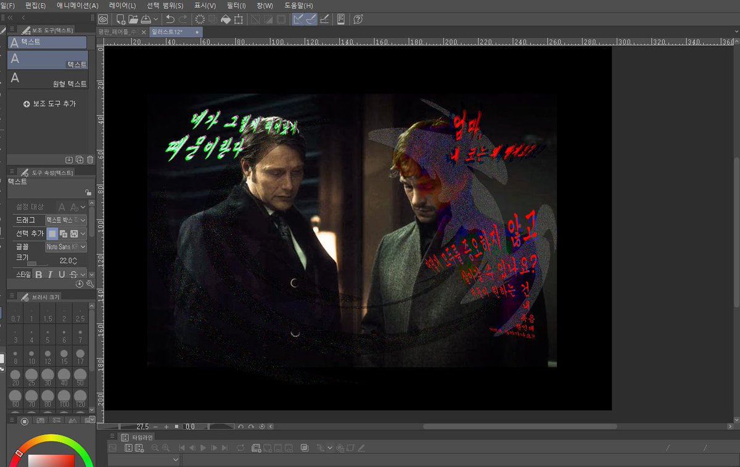Image resolution: width=740 pixels, height=467 pixels.
Task: Open the 레이어(L) menu
Action: click(x=122, y=5)
